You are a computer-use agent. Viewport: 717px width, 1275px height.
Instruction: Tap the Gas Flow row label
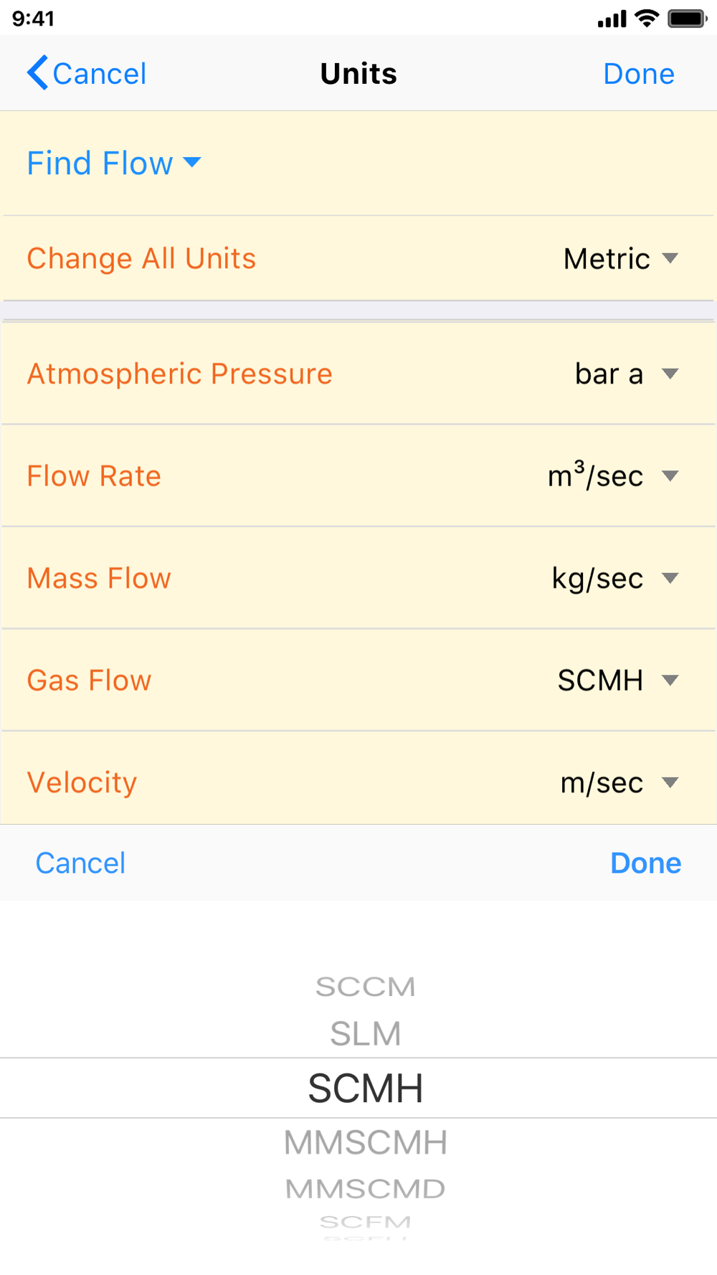(x=89, y=680)
